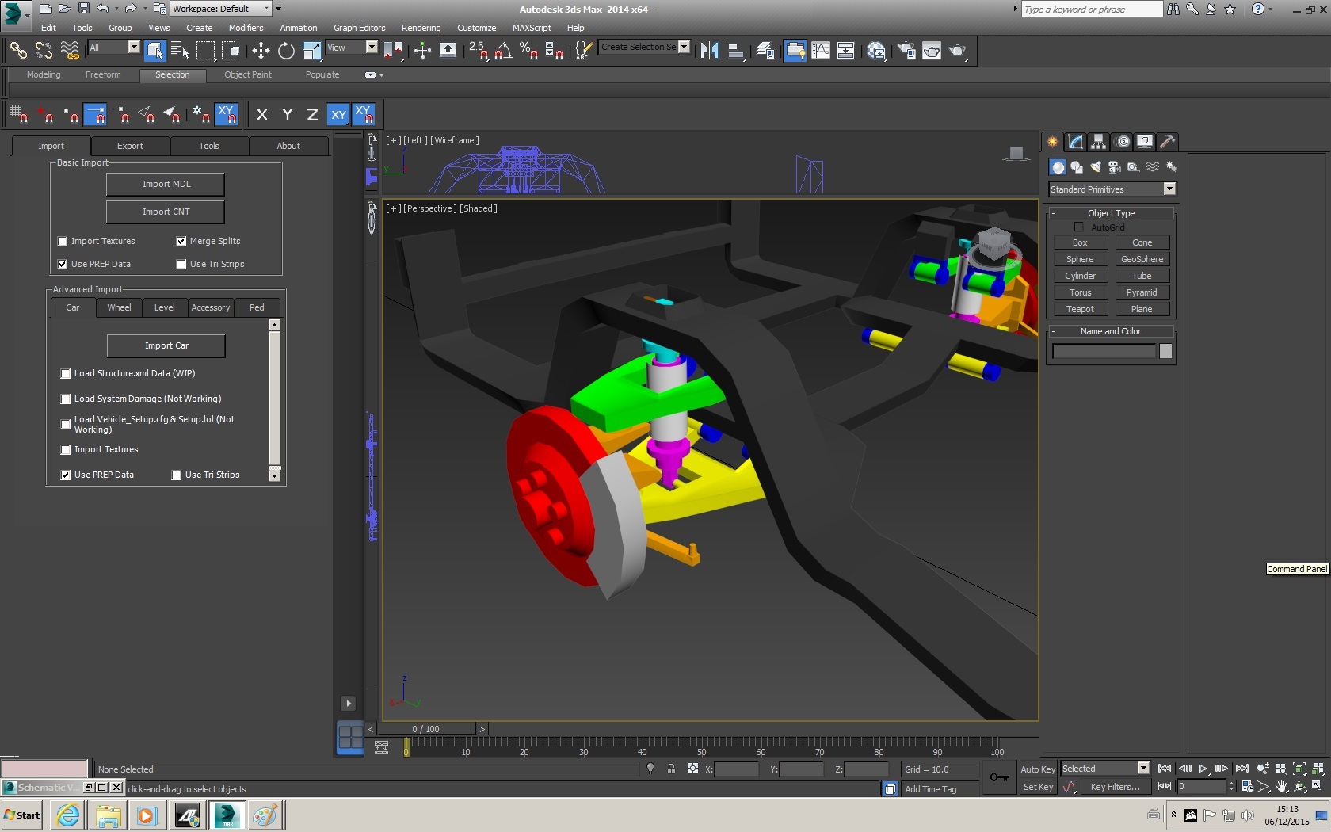Click the Mirror tool icon

pos(709,51)
